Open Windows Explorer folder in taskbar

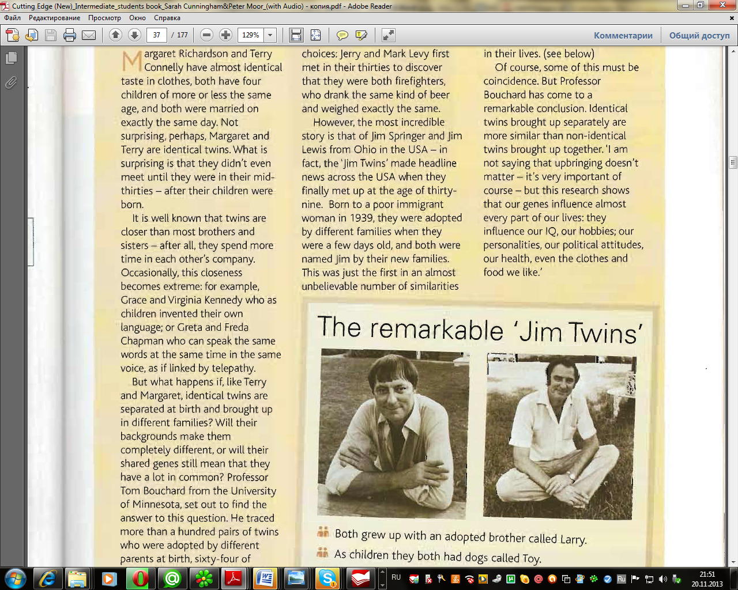tap(77, 578)
